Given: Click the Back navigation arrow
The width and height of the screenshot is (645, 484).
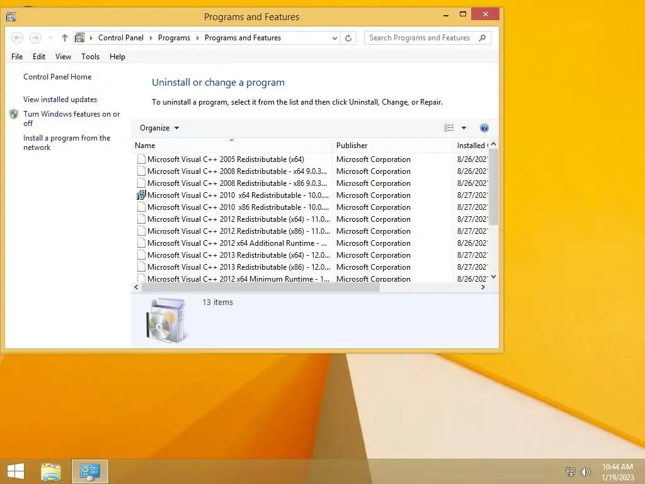Looking at the screenshot, I should point(17,38).
